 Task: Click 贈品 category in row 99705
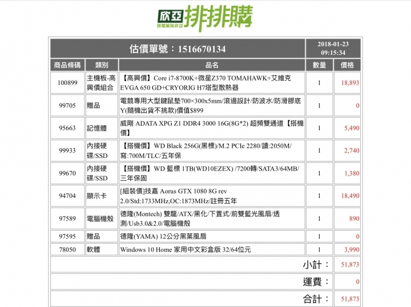click(93, 106)
